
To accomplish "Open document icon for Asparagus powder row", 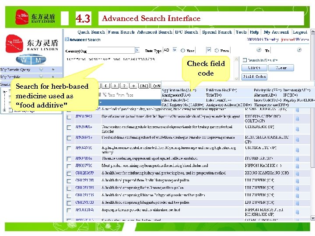I will tap(297, 212).
